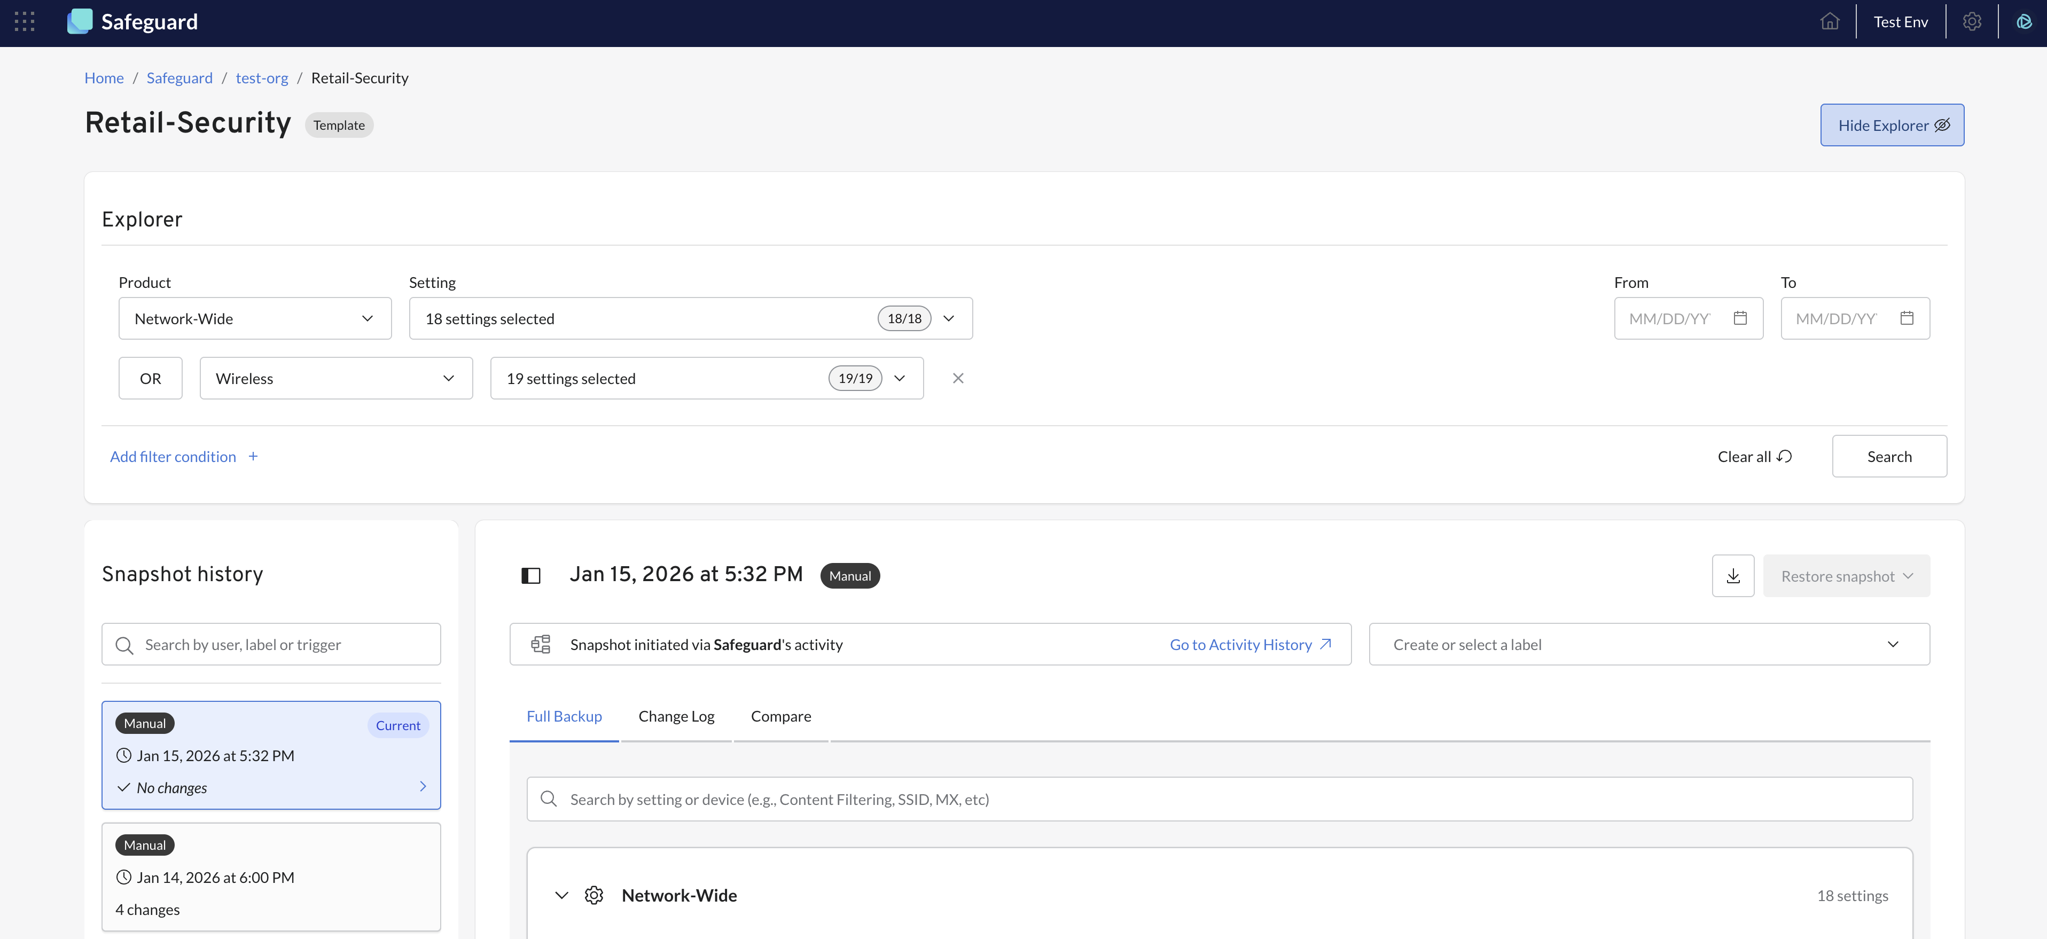The height and width of the screenshot is (939, 2047).
Task: Toggle the side panel layout icon
Action: point(531,576)
